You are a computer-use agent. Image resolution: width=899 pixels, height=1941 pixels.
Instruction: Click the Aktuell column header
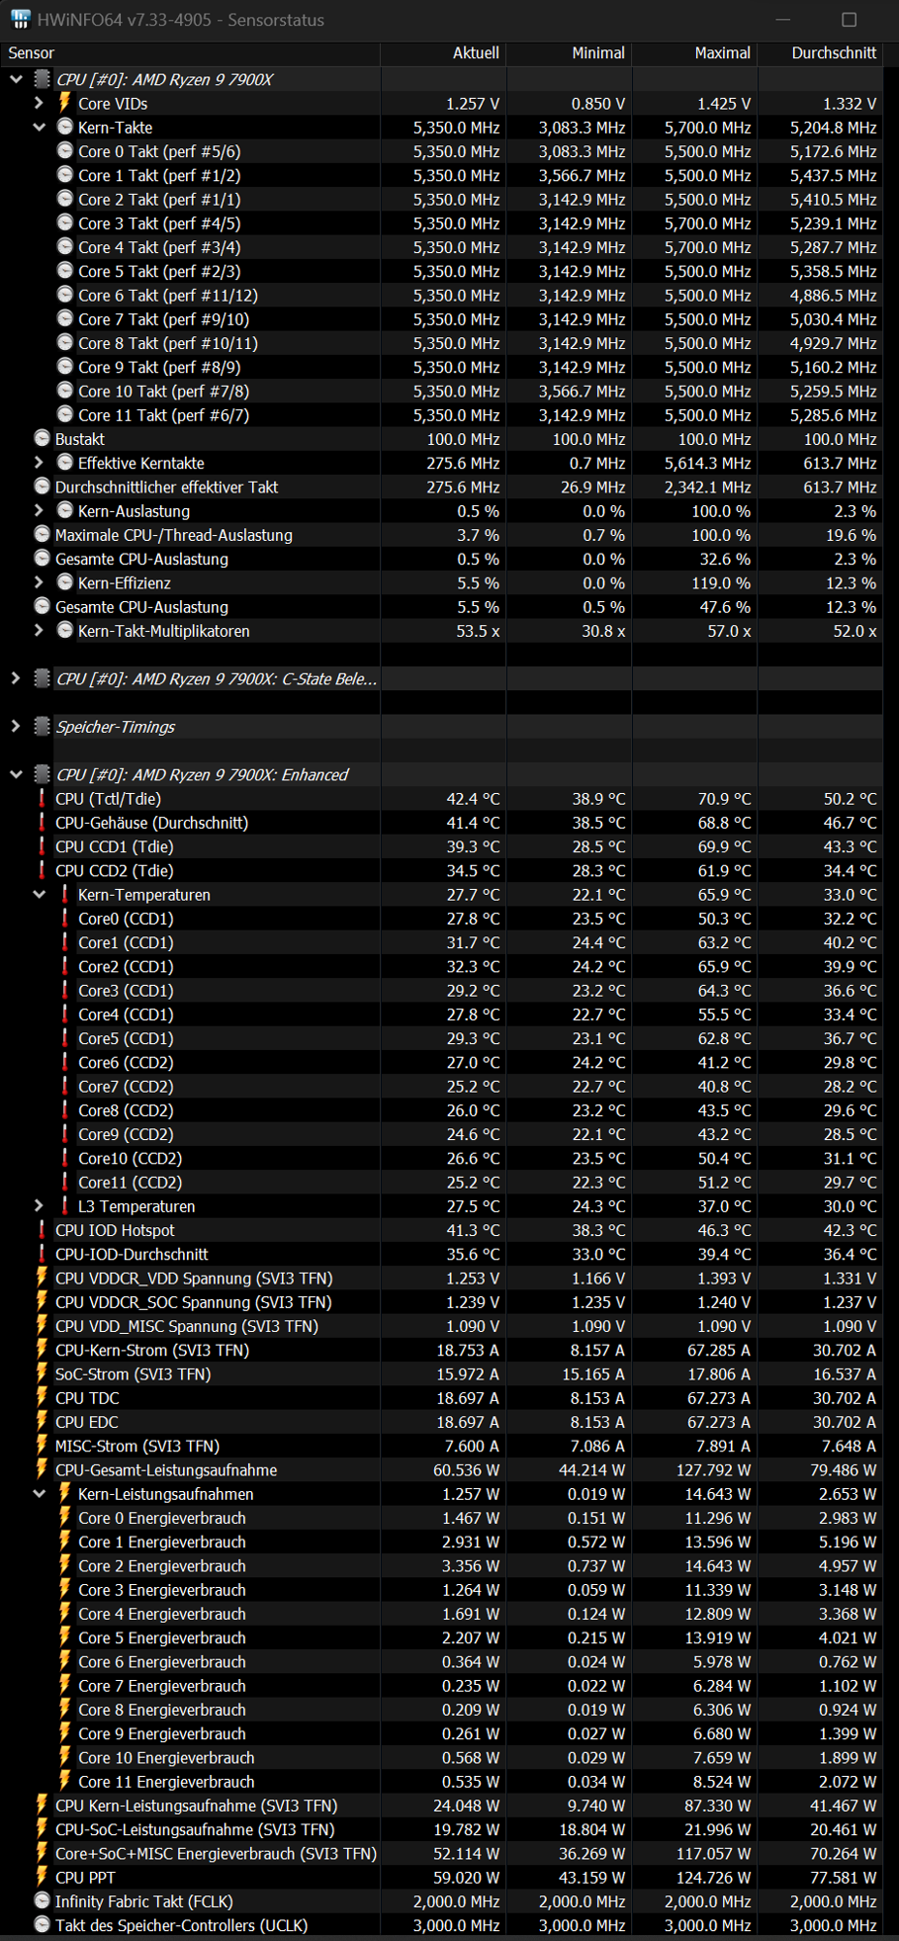(444, 52)
